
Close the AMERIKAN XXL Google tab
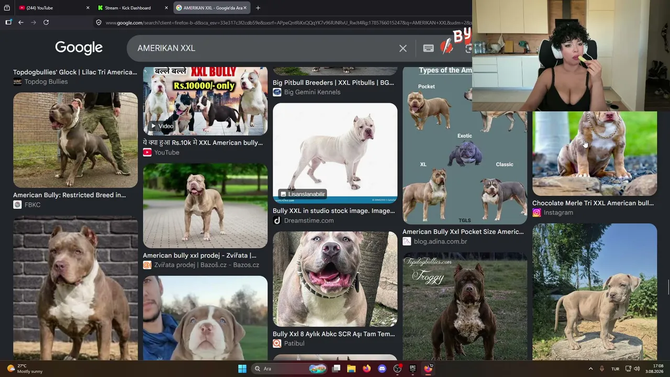(x=244, y=8)
